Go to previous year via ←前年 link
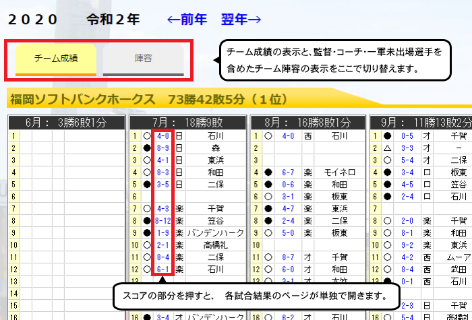The width and height of the screenshot is (472, 320). (x=187, y=20)
